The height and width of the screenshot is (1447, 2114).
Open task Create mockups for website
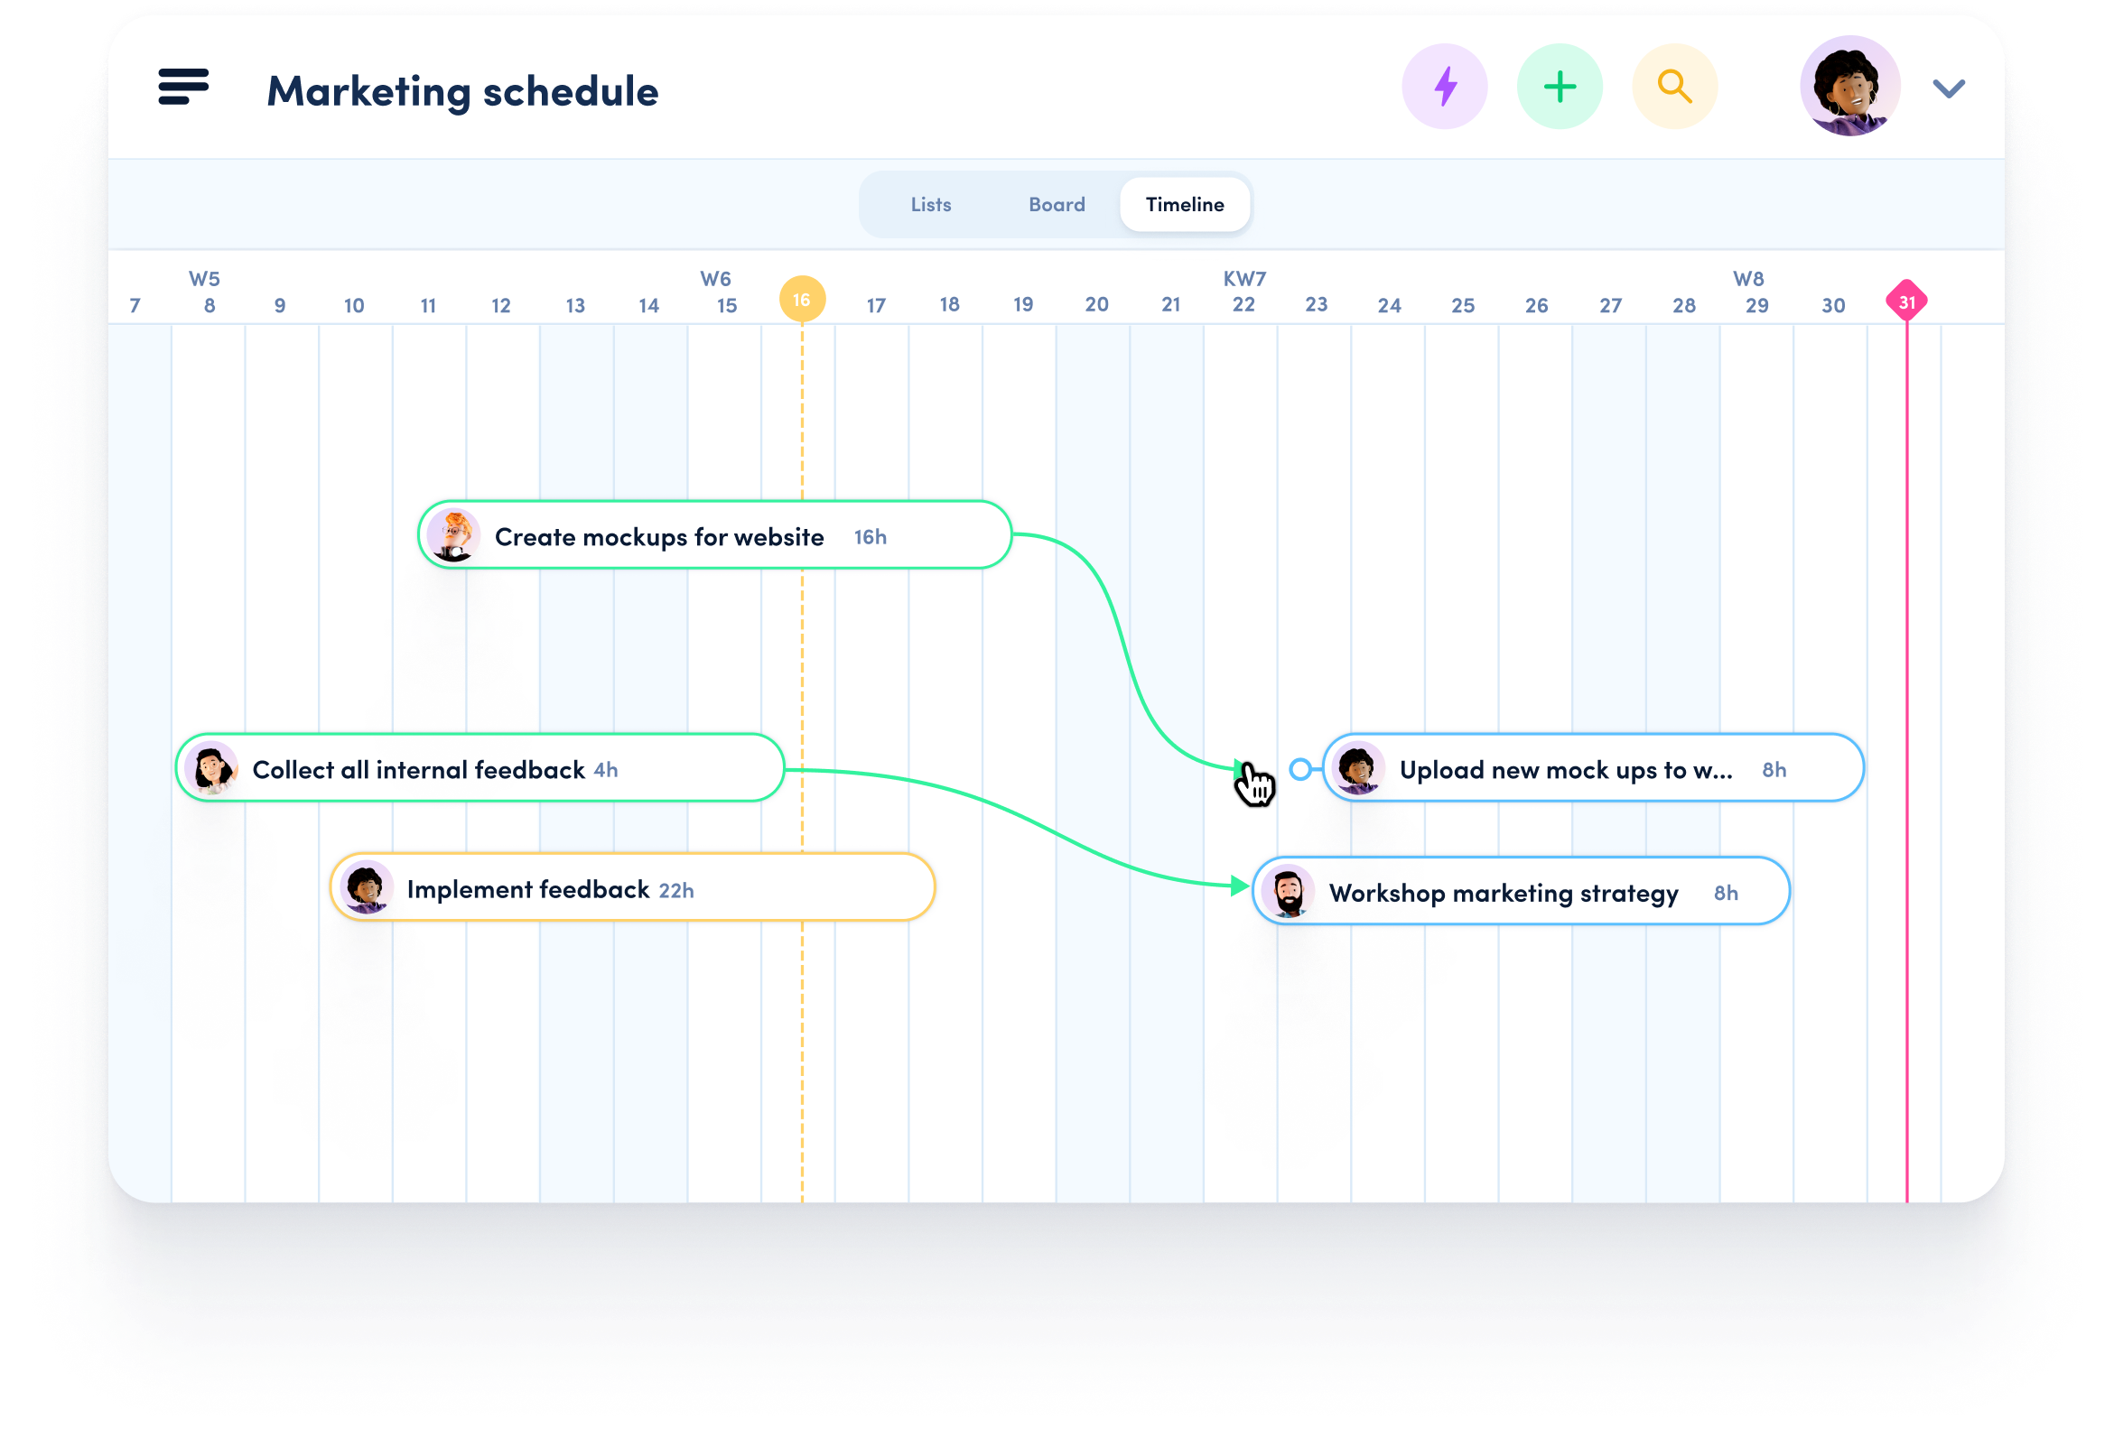pyautogui.click(x=714, y=535)
